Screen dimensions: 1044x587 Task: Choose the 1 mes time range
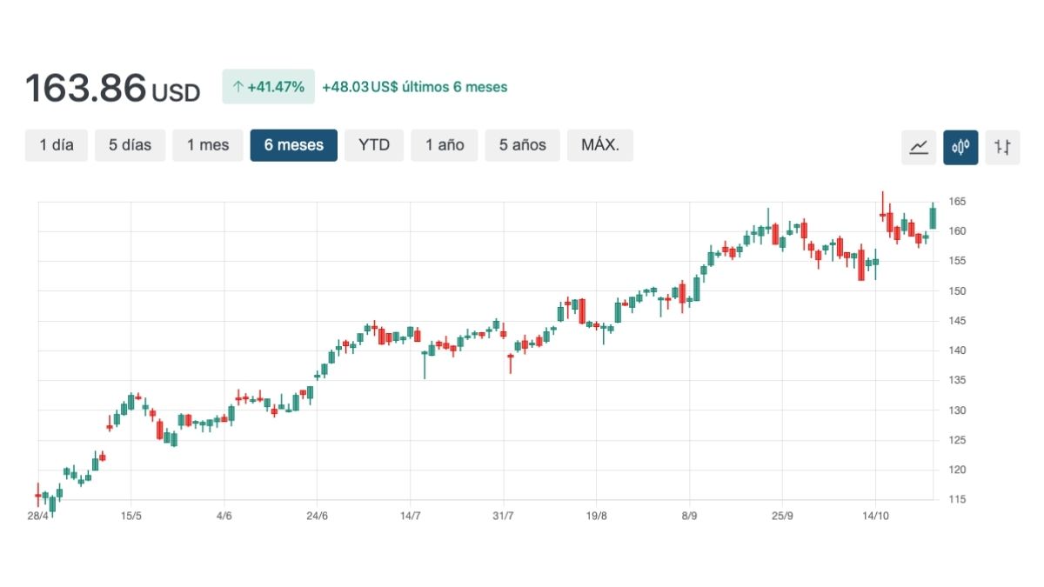[x=207, y=145]
